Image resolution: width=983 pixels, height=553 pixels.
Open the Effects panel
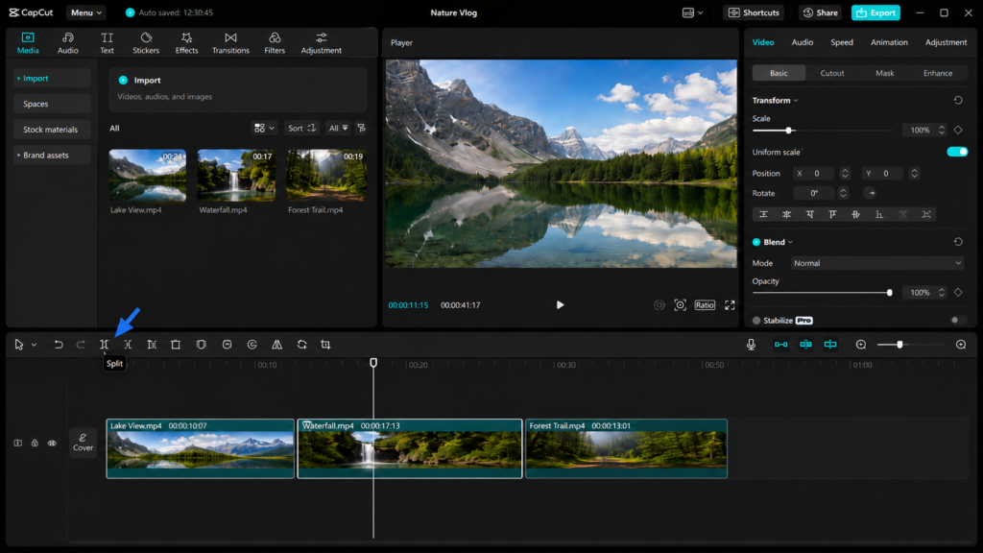187,42
